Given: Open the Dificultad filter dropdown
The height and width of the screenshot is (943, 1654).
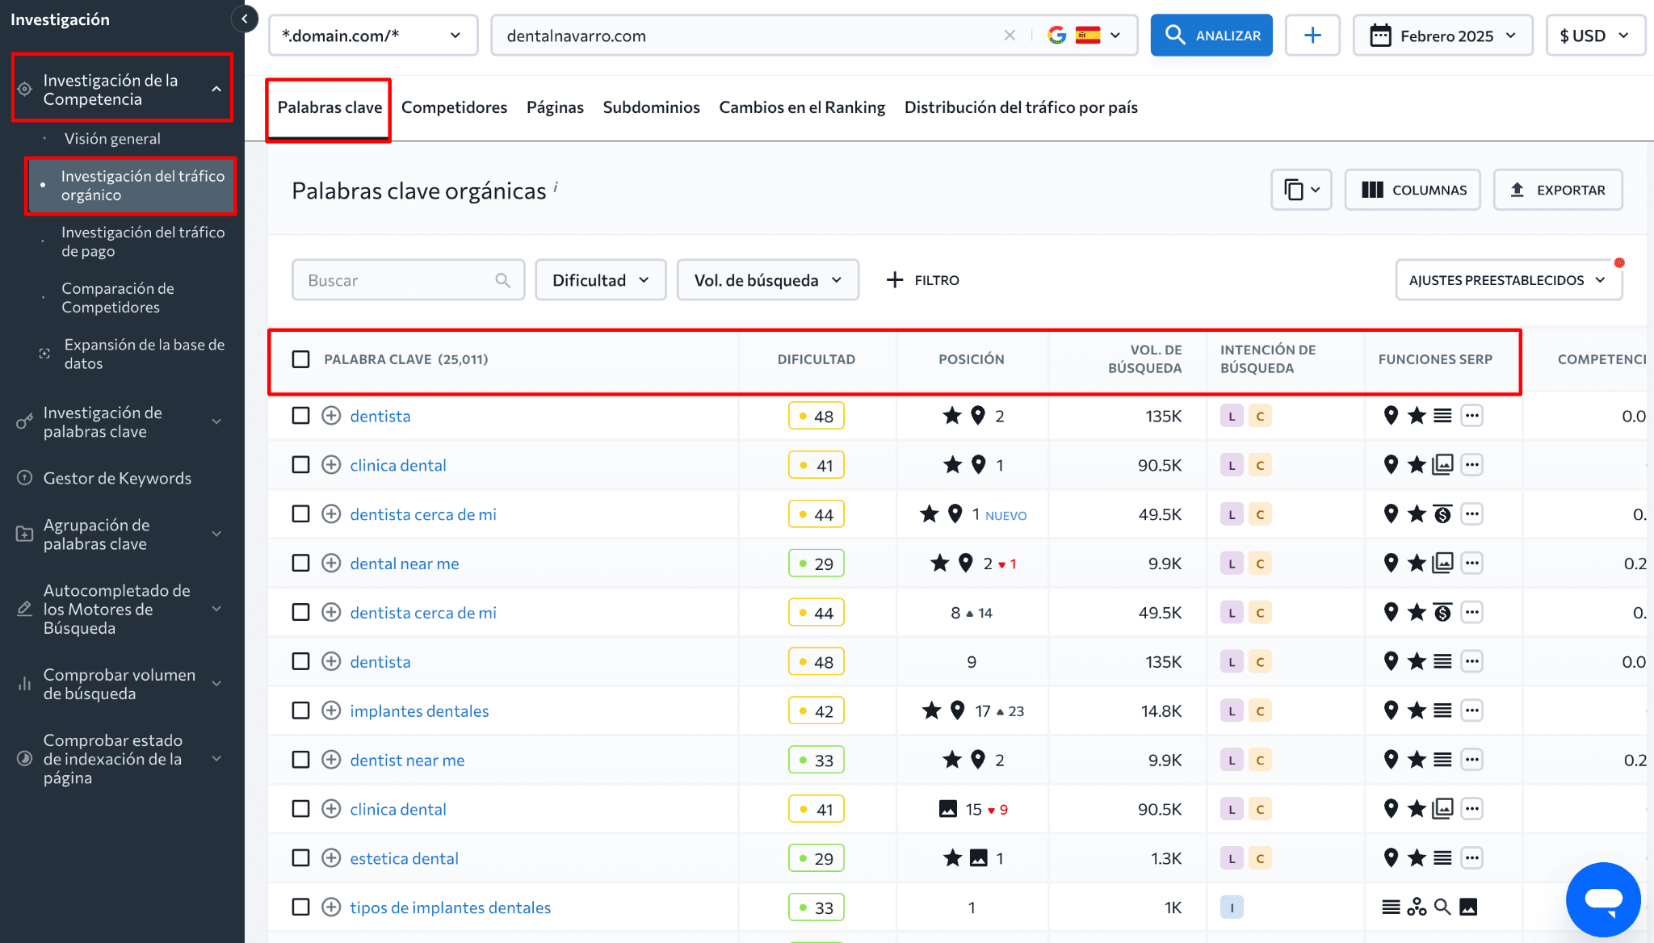Looking at the screenshot, I should tap(601, 280).
